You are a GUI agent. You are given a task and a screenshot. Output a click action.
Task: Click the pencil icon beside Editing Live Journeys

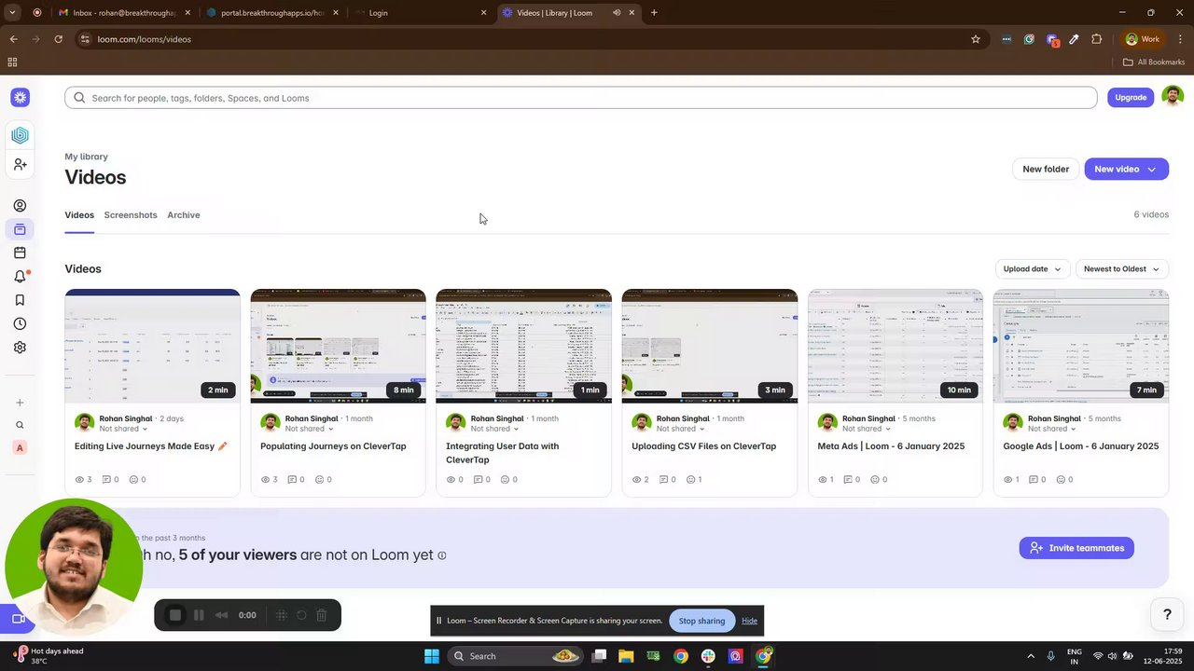223,446
